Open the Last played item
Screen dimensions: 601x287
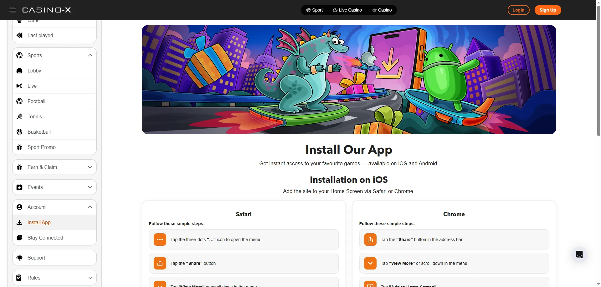[54, 35]
